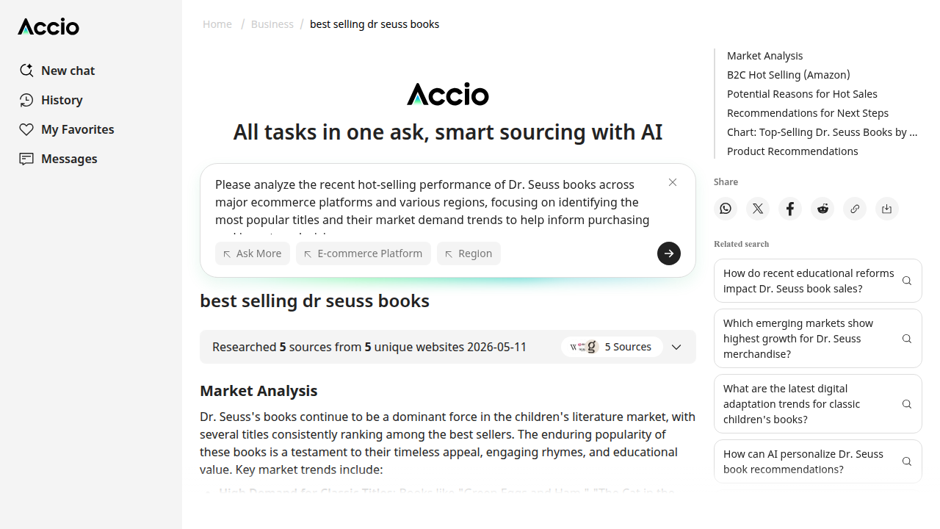Viewport: 940px width, 529px height.
Task: Jump to Potential Reasons for Hot Sales
Action: [x=802, y=94]
